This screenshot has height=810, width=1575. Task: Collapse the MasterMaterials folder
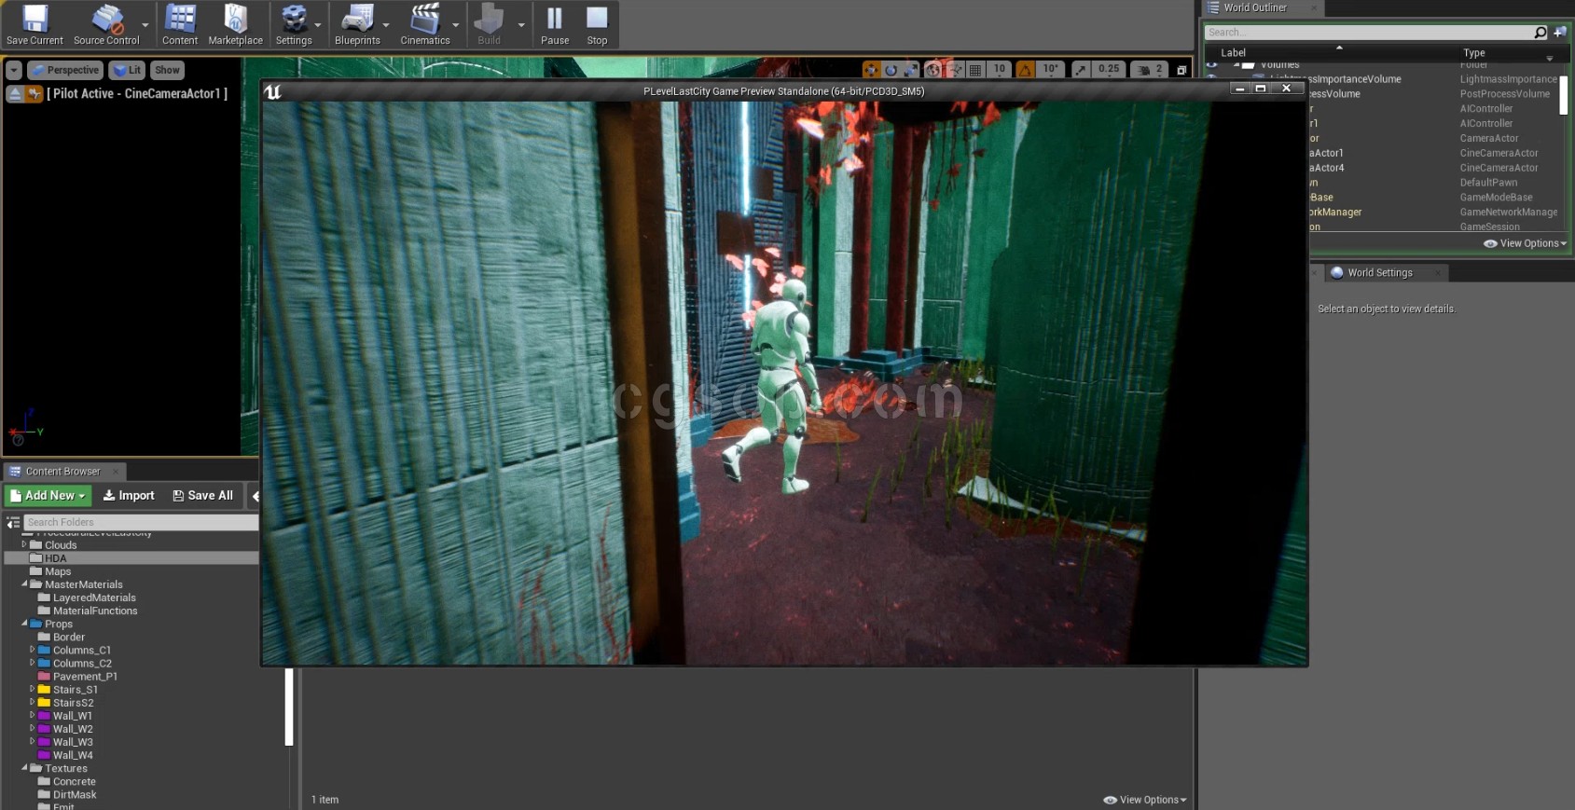[24, 584]
